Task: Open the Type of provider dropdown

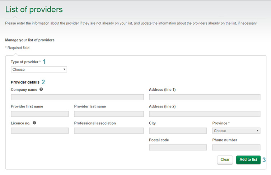Action: click(39, 69)
